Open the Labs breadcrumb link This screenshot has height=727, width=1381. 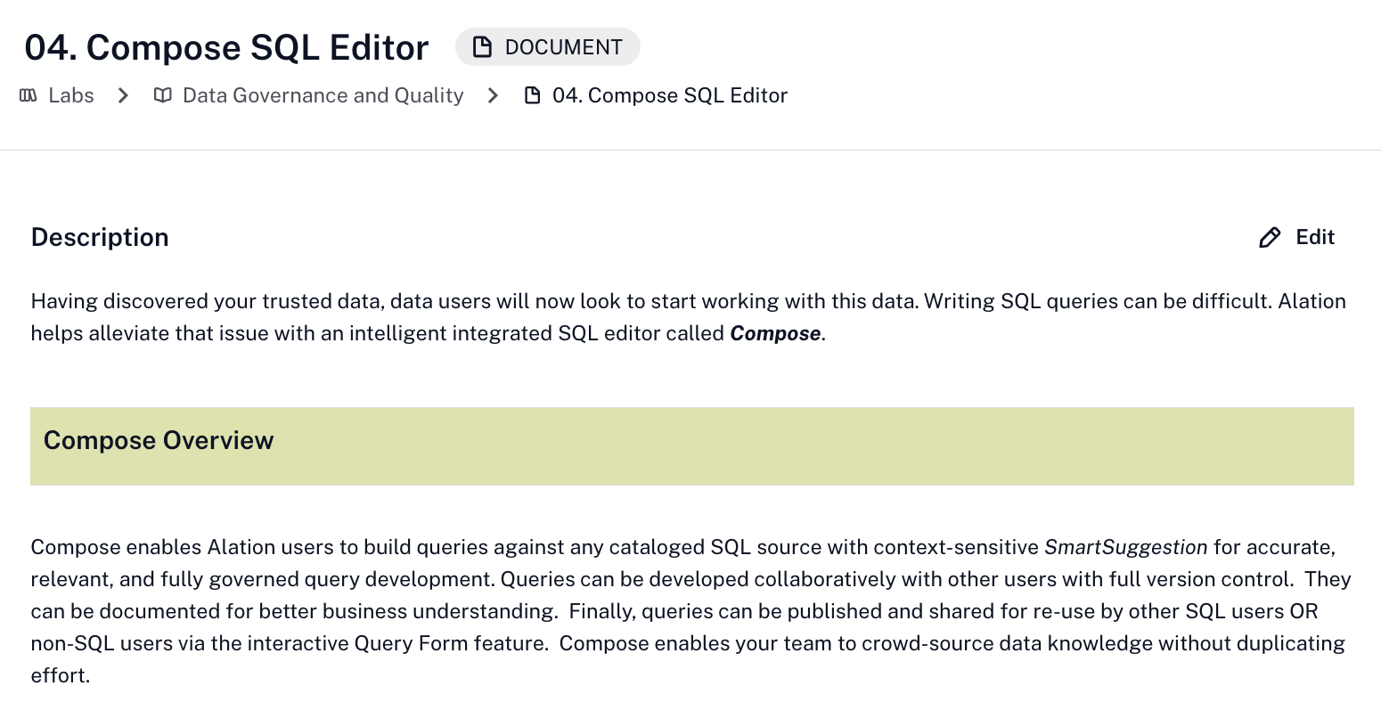pos(71,95)
